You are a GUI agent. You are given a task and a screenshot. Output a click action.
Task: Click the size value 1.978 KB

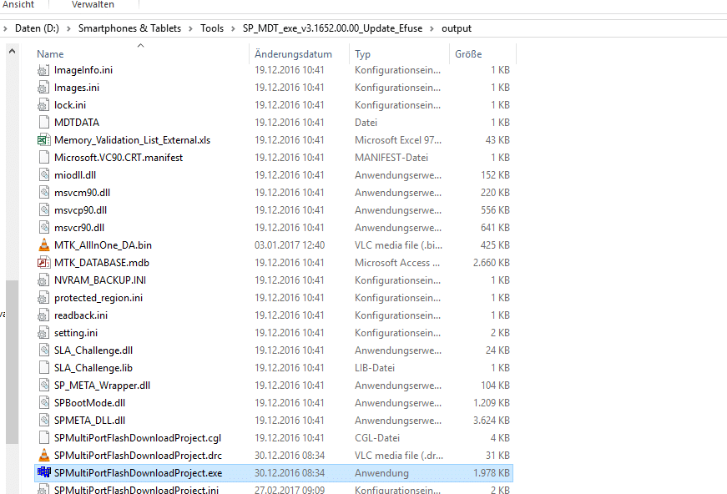pos(491,473)
